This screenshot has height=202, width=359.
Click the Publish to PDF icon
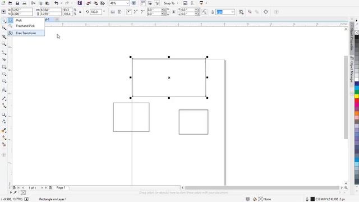[103, 3]
